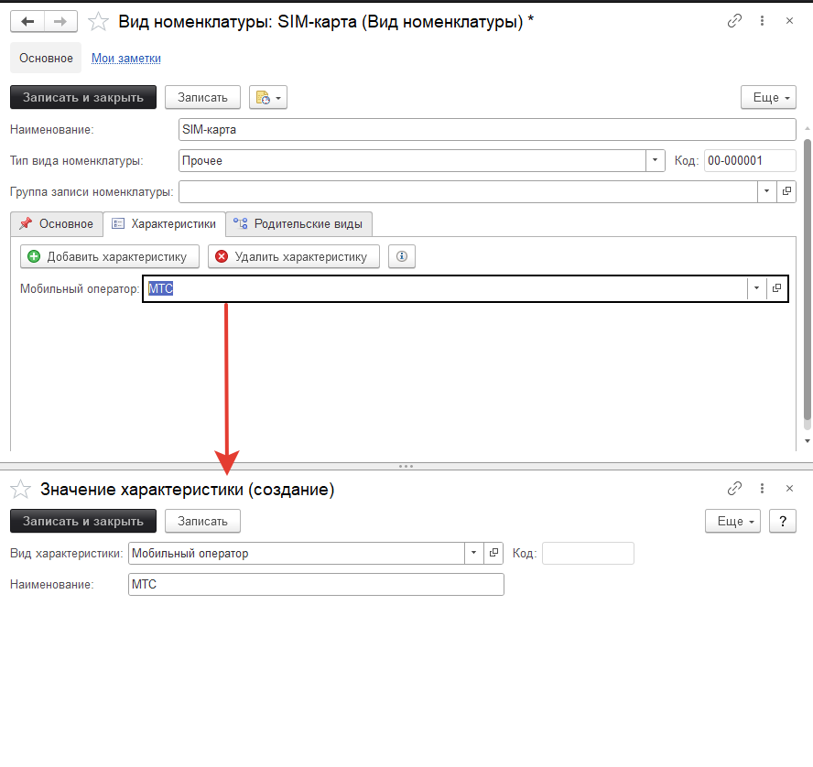The image size is (813, 767).
Task: Click the info icon beside Удалить характеристику
Action: pos(402,256)
